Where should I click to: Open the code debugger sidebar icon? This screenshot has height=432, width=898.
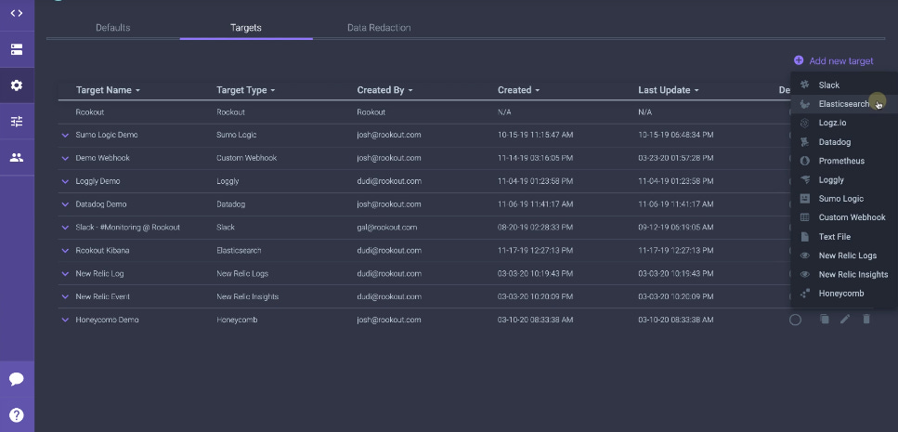click(17, 13)
